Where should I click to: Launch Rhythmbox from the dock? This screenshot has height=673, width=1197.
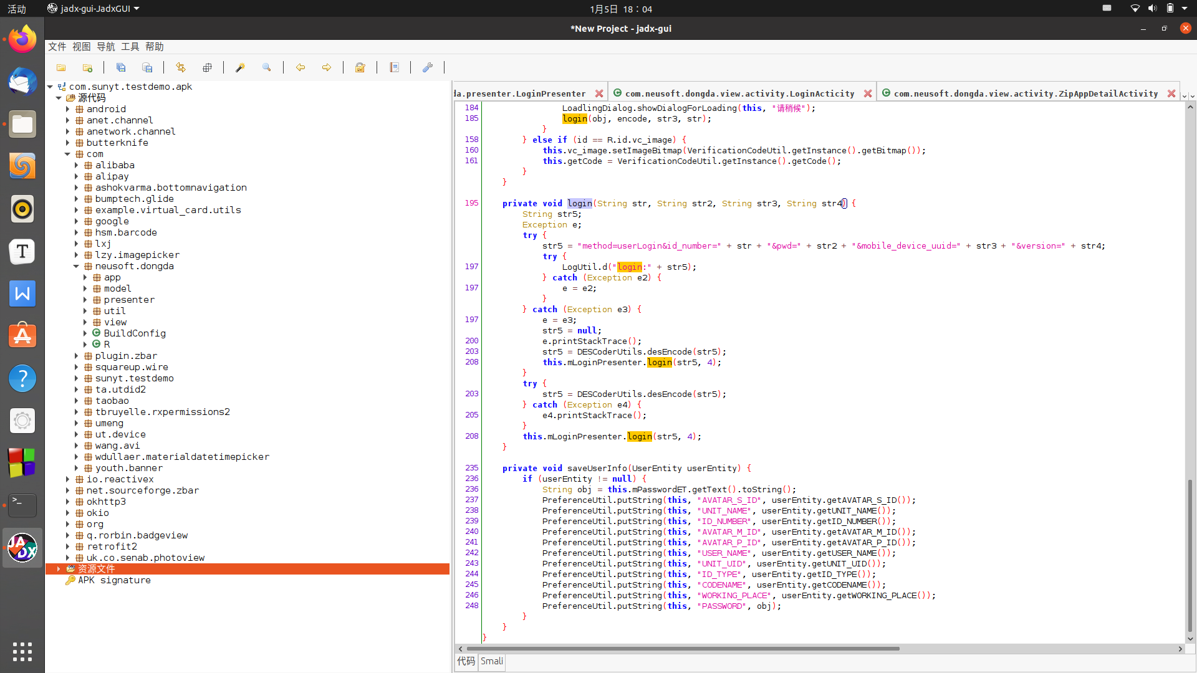[x=22, y=209]
